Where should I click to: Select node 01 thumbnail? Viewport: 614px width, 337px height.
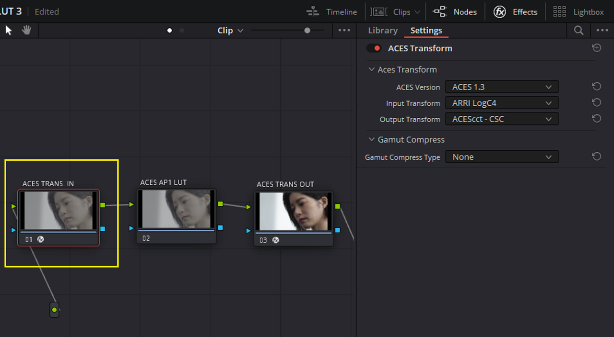(58, 211)
